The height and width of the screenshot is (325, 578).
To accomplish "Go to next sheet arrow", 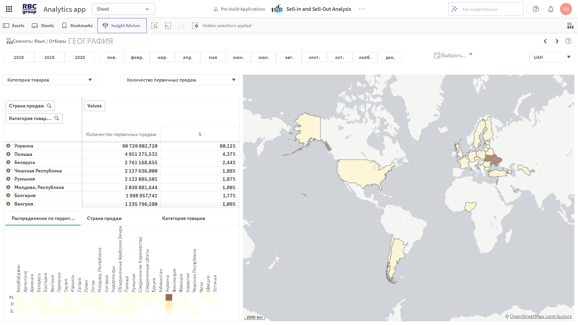I will click(x=557, y=41).
